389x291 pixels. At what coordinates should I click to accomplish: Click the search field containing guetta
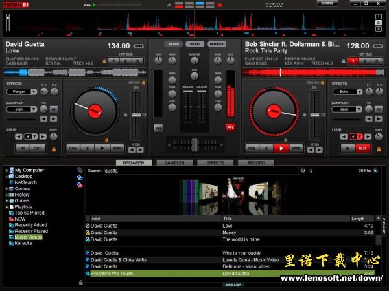coord(201,171)
